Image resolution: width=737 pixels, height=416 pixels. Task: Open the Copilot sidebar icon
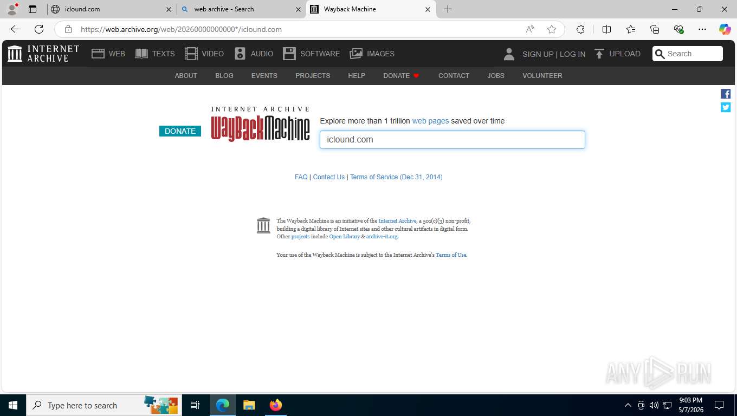tap(725, 29)
